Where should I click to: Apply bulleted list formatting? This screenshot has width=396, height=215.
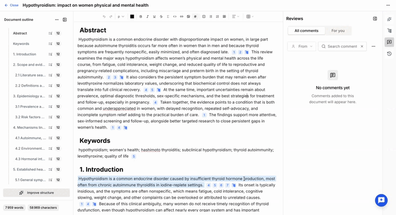210,17
